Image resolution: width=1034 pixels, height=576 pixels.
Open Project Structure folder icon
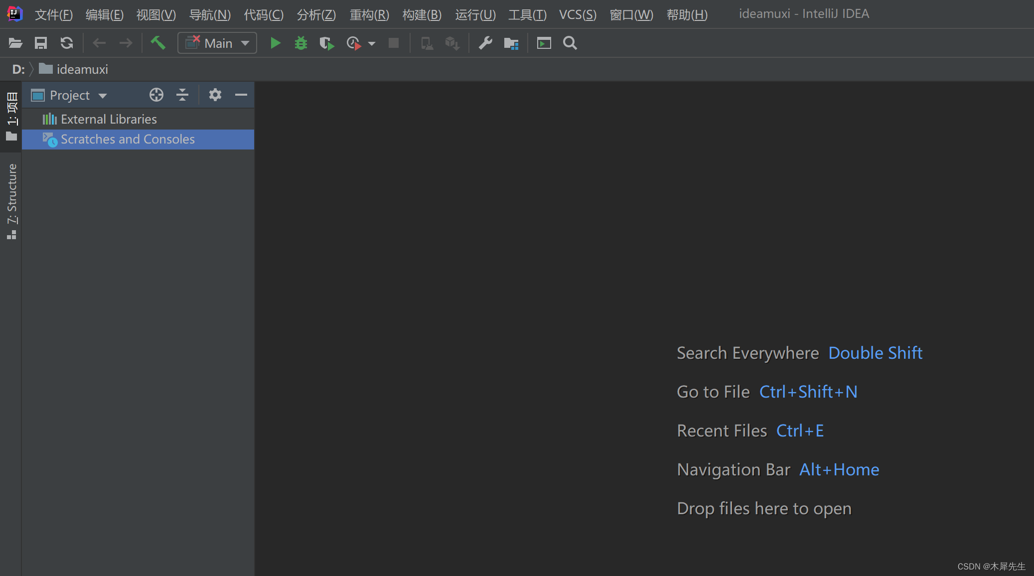pos(511,43)
